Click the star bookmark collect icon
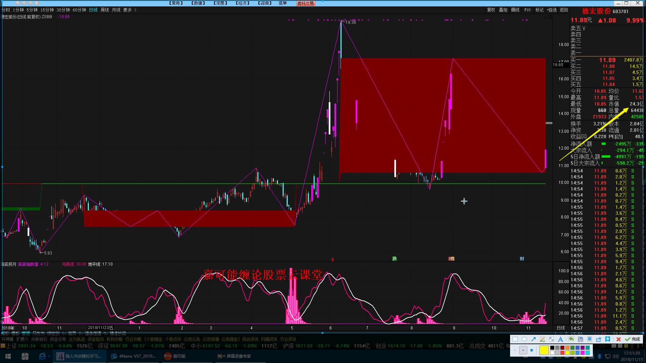 coord(608,339)
